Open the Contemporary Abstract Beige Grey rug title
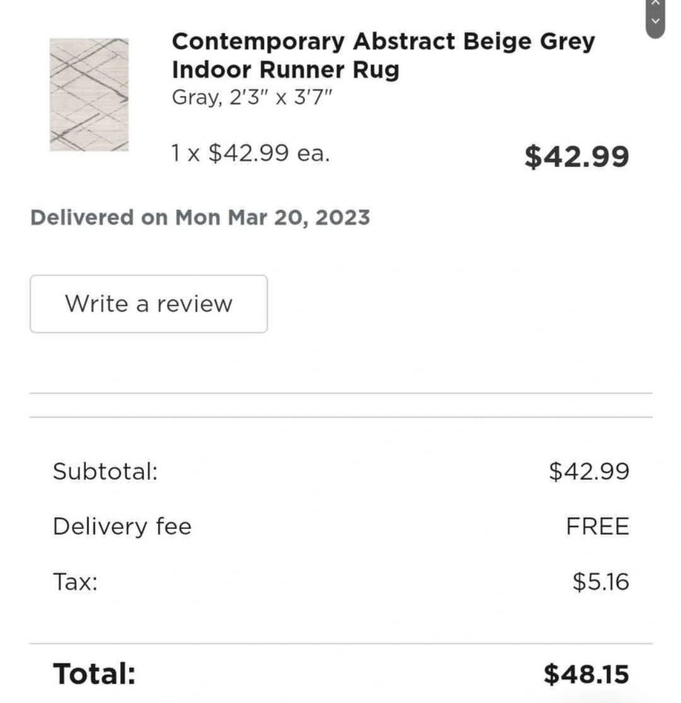The height and width of the screenshot is (703, 681). coord(383,55)
